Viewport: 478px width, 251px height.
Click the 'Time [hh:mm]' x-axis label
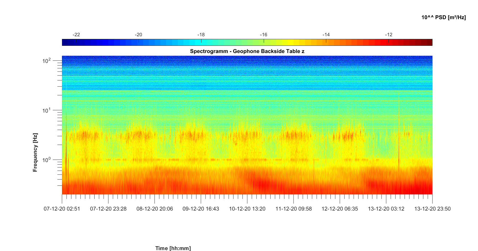click(x=173, y=248)
